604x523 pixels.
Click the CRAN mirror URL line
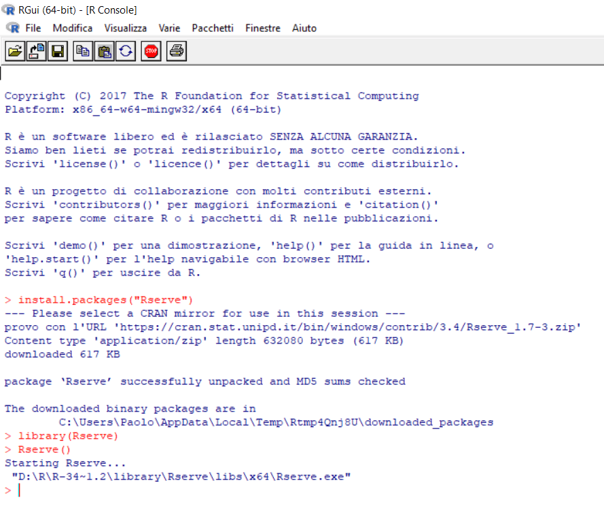[x=293, y=327]
